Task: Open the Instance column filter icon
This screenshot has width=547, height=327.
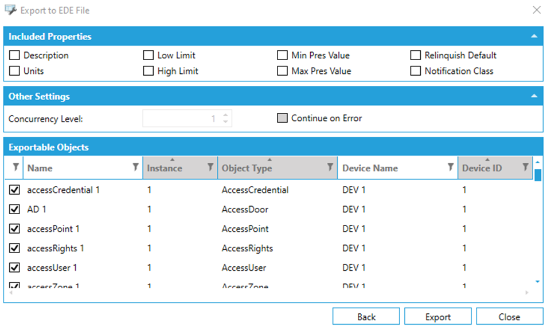Action: pyautogui.click(x=210, y=167)
